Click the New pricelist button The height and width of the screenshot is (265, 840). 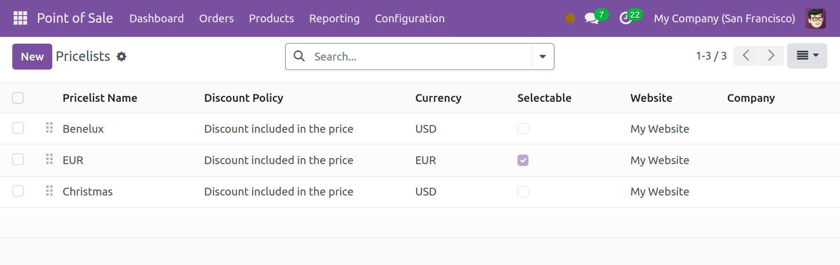coord(32,56)
